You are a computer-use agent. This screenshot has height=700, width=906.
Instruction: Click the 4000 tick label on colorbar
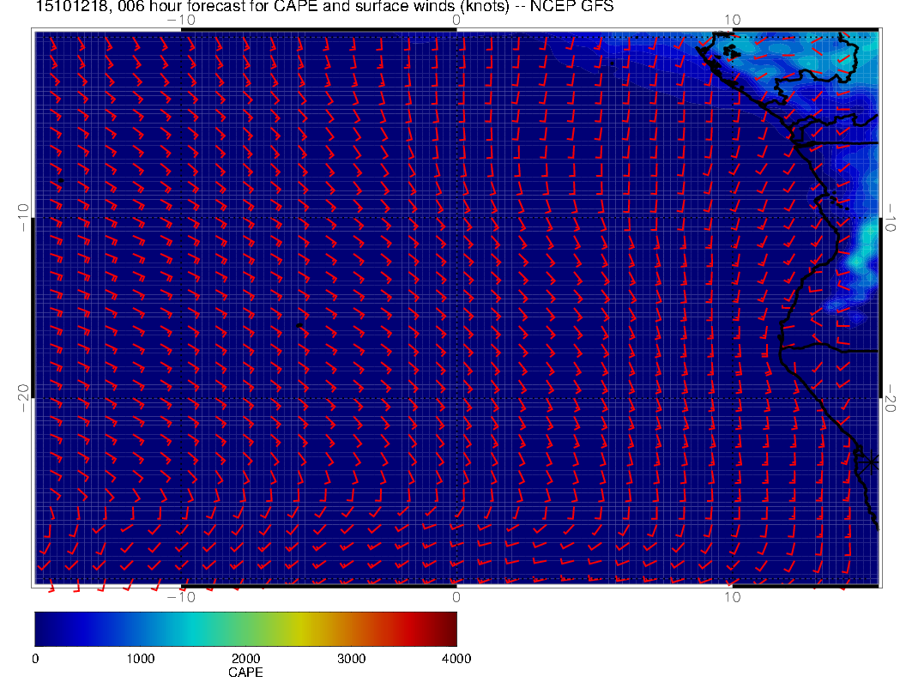456,658
